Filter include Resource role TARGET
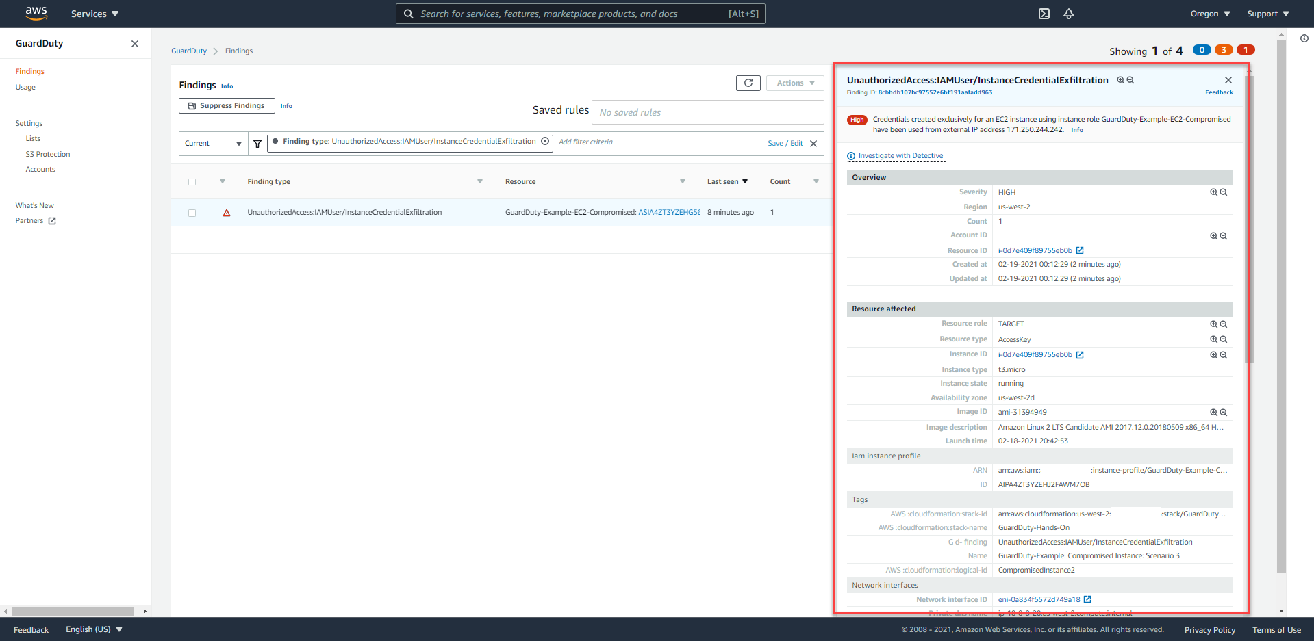 point(1213,324)
